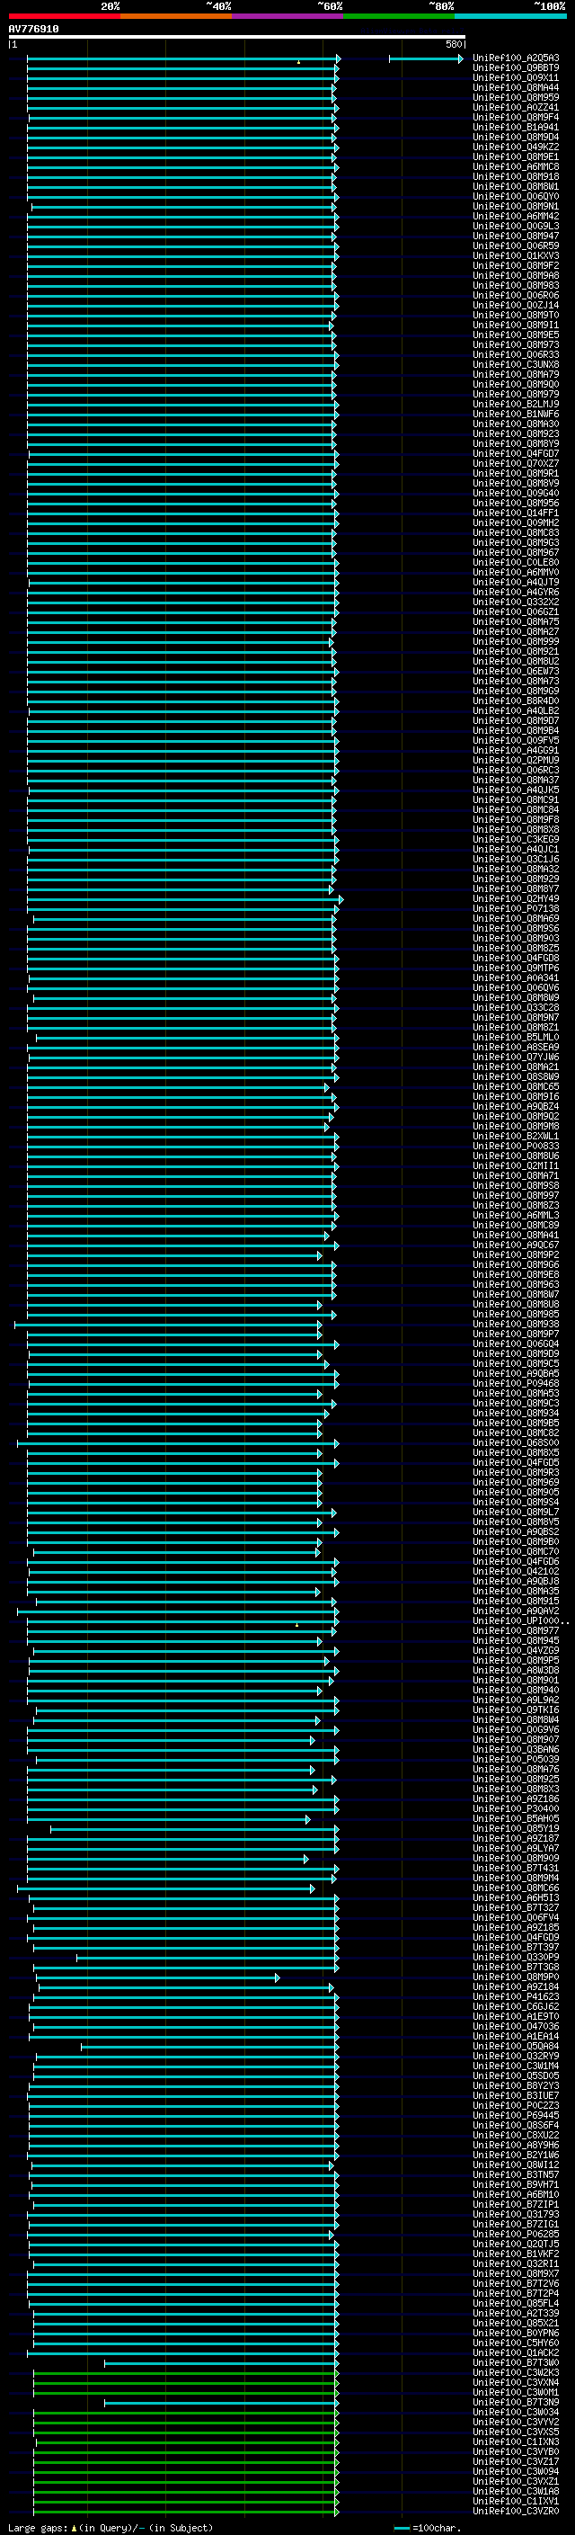575x2535 pixels.
Task: Click hit label UniRef100_Q8M985
Action: (516, 1314)
